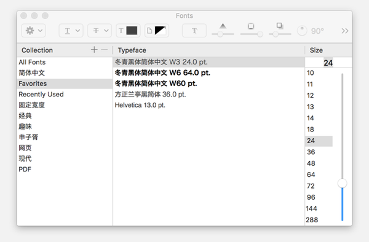Select font size 12
This screenshot has width=369, height=242.
pos(319,96)
